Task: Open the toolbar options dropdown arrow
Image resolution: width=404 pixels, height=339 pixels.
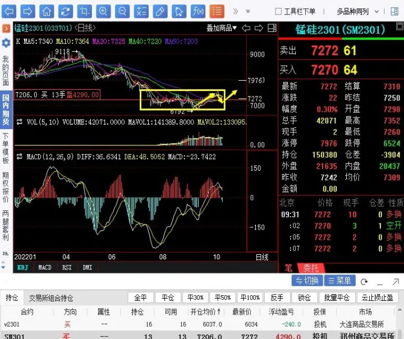Action: [248, 11]
